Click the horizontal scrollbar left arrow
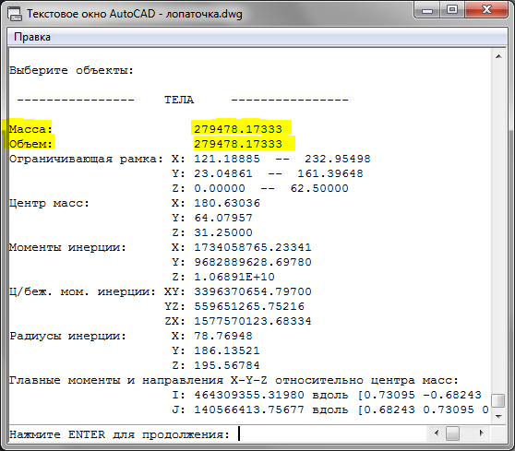515x451 pixels. [x=437, y=433]
